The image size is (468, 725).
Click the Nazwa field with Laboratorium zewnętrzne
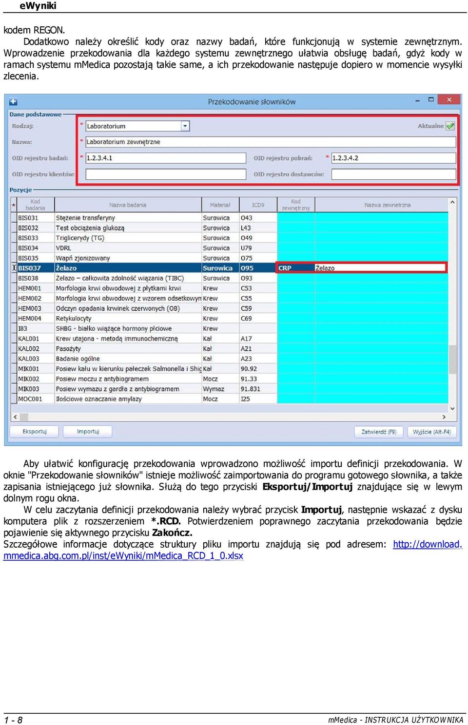point(271,142)
